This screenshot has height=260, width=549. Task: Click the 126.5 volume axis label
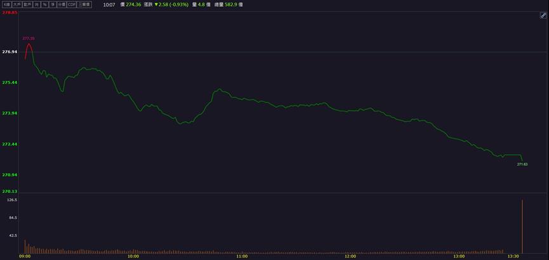(x=13, y=200)
